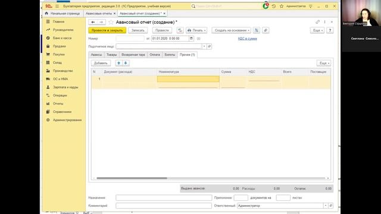Click the Провести button
Screen dimensions: 381x214
(x=162, y=30)
